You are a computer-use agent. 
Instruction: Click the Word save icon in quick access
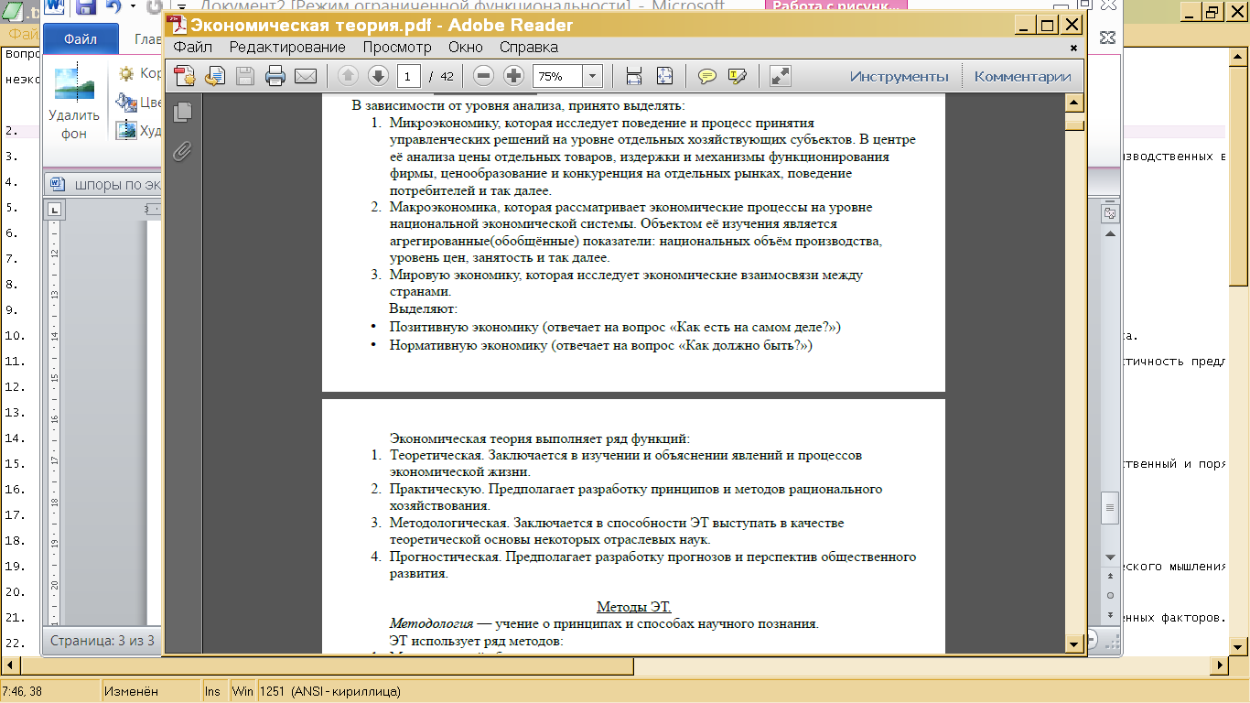tap(86, 8)
